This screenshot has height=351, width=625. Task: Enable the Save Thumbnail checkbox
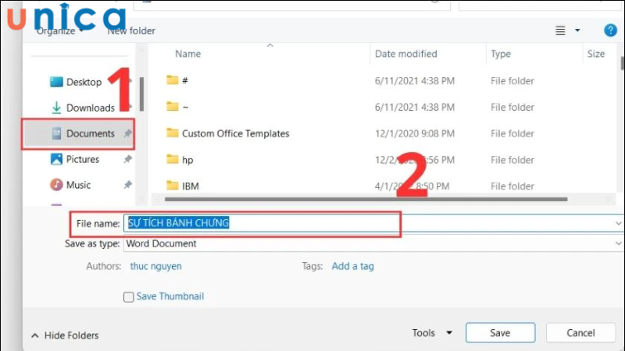[x=128, y=297]
